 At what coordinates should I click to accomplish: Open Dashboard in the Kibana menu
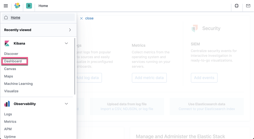(13, 61)
